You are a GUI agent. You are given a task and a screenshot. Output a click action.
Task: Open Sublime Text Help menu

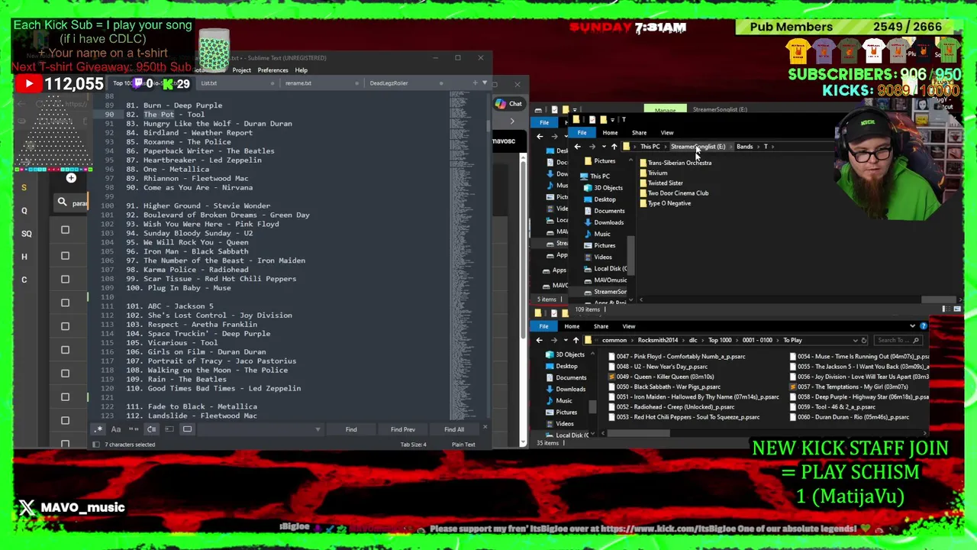coord(301,70)
